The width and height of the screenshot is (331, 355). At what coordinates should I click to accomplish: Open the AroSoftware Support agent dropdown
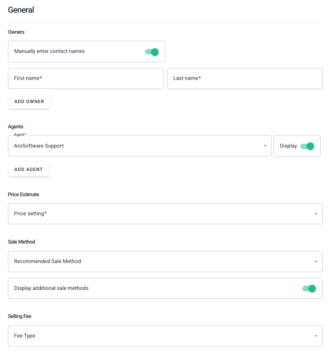pyautogui.click(x=140, y=146)
